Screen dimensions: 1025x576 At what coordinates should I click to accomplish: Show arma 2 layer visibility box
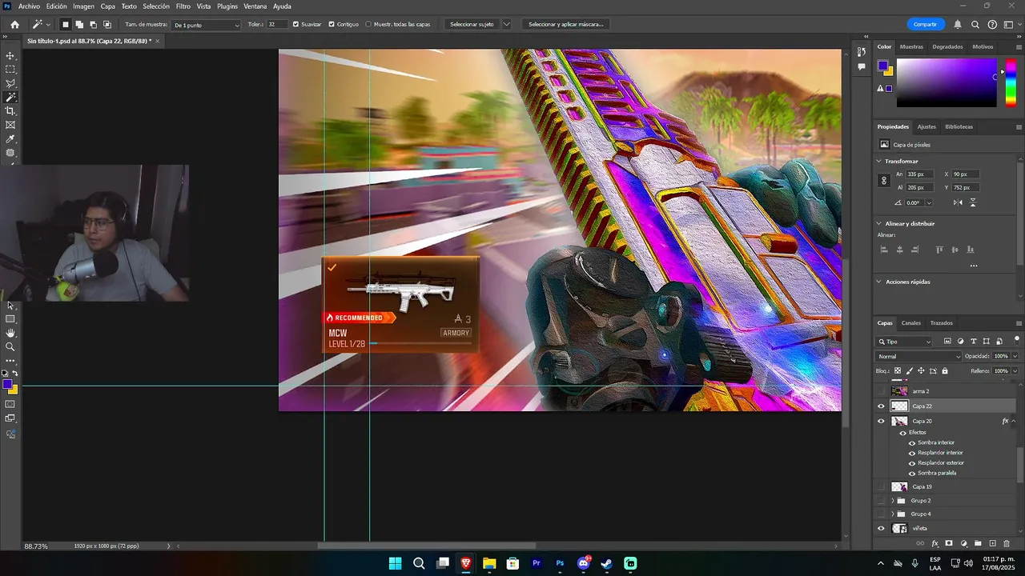pyautogui.click(x=882, y=391)
